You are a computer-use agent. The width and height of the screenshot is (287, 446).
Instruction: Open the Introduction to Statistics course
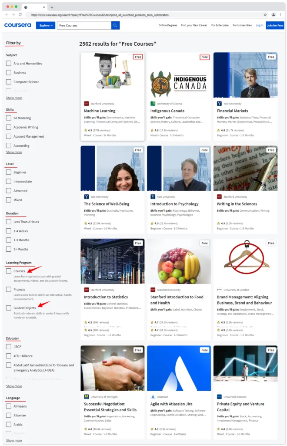(x=106, y=297)
